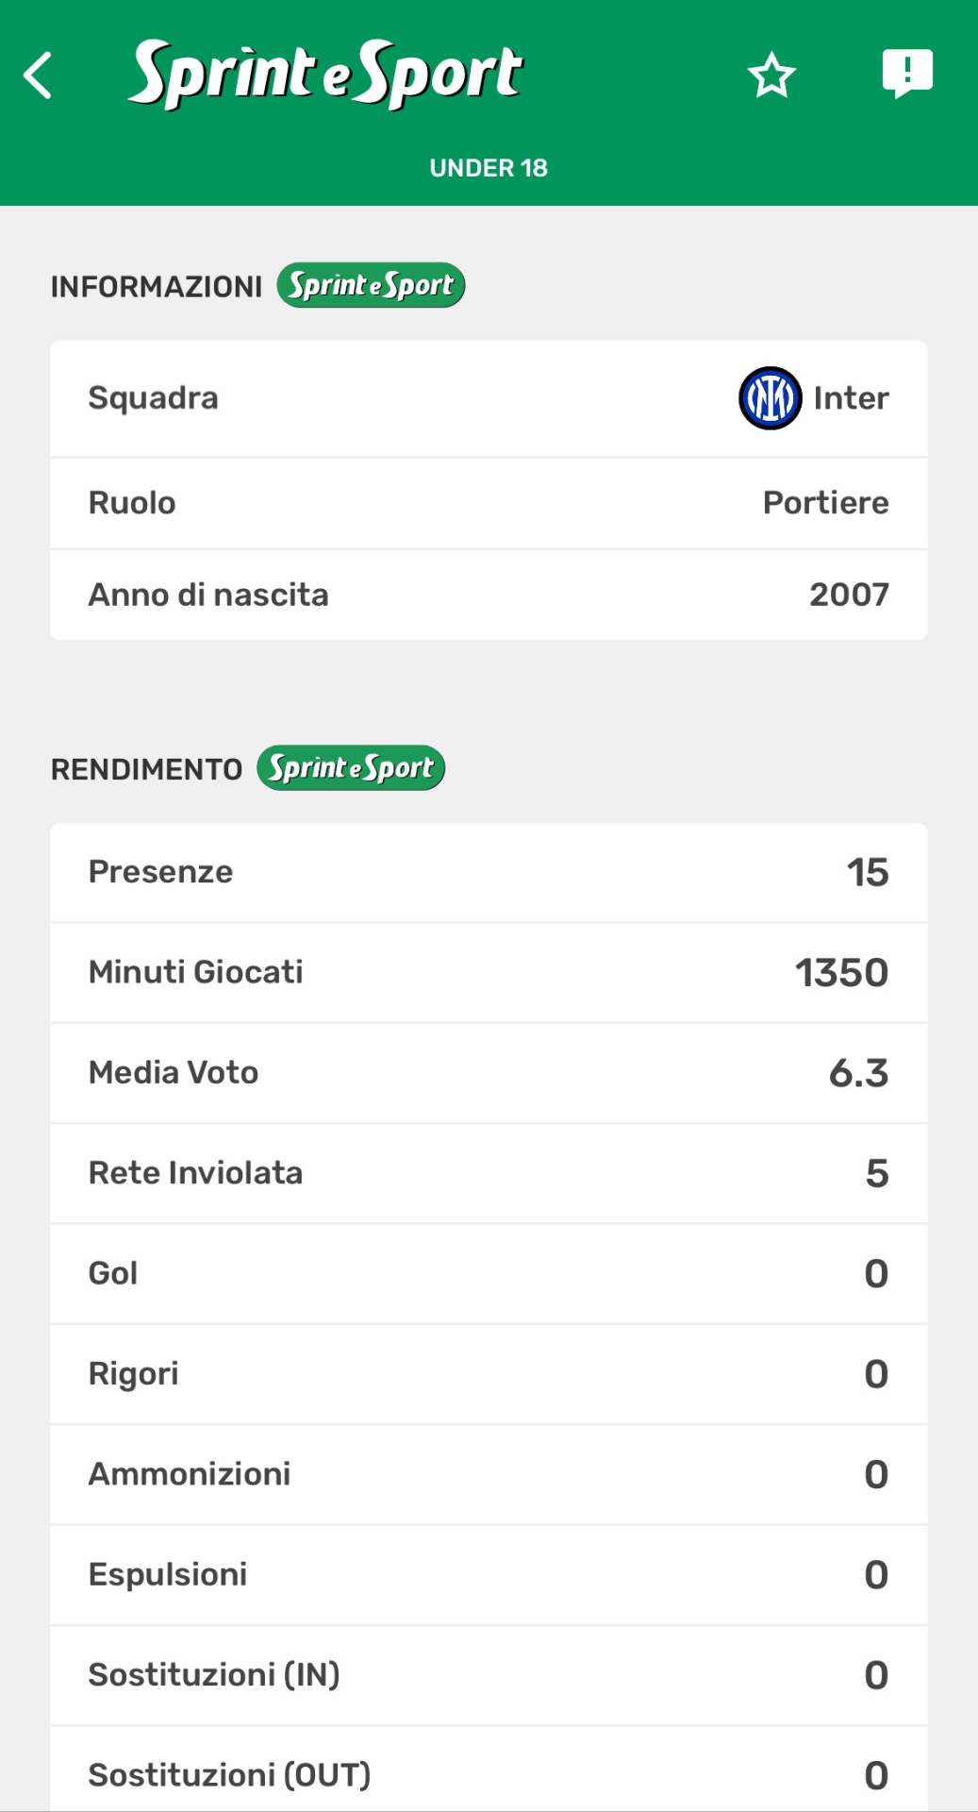Select the Presenze stat row
The height and width of the screenshot is (1812, 978).
click(489, 872)
